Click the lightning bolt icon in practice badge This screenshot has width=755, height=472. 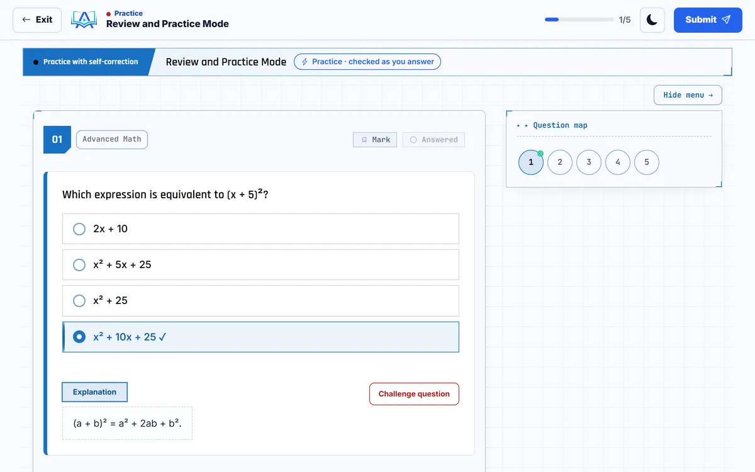coord(305,62)
